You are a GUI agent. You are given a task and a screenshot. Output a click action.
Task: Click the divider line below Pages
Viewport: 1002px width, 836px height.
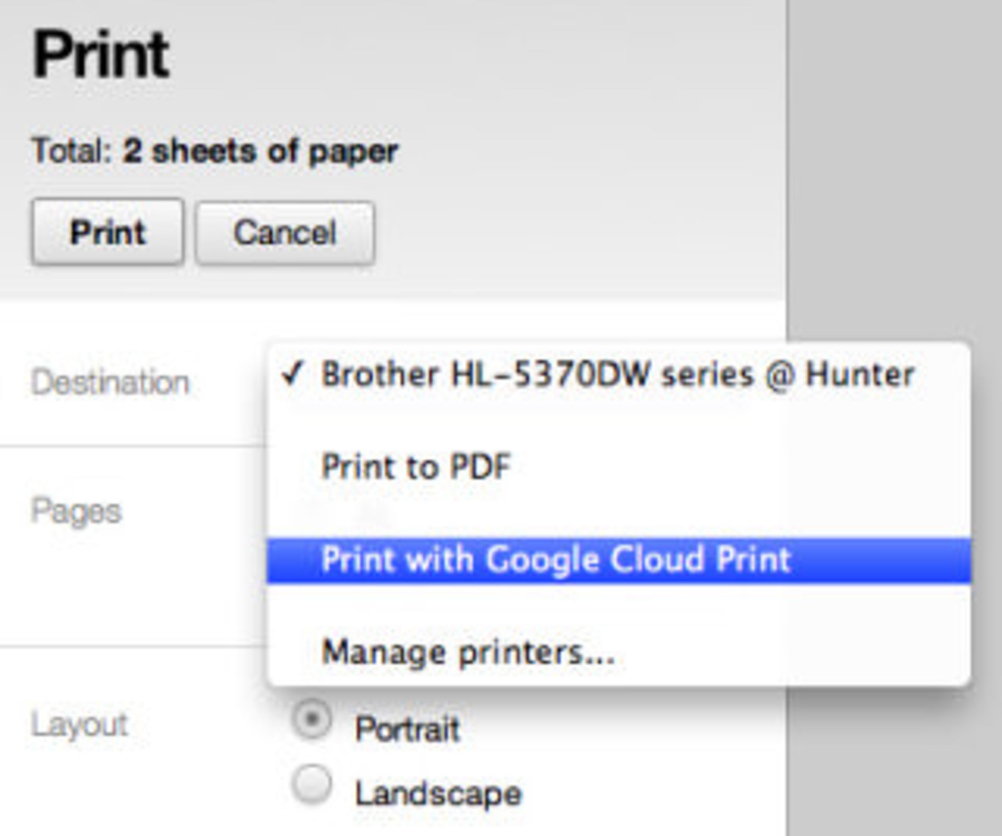pyautogui.click(x=130, y=647)
